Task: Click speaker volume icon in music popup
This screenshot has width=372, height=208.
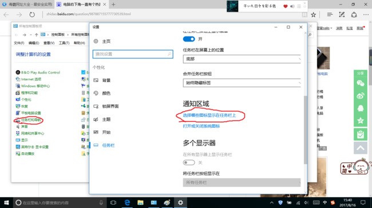Action: pyautogui.click(x=292, y=6)
